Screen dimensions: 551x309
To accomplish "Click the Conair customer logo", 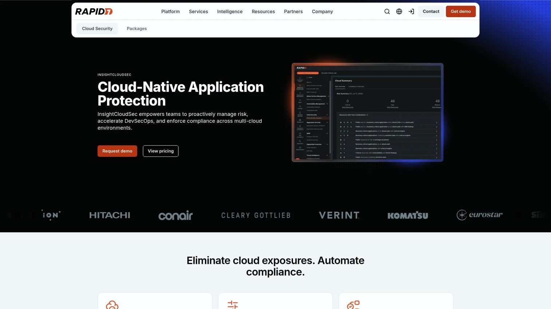I will tap(175, 215).
